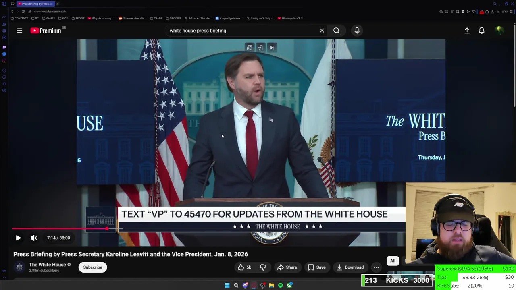516x290 pixels.
Task: Open Messenger in the browser sidebar
Action: (4, 54)
